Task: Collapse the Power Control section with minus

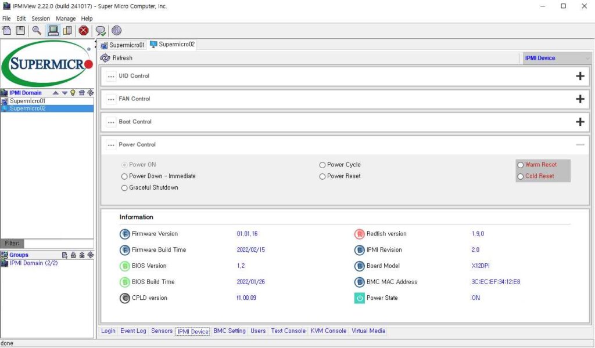Action: 580,144
